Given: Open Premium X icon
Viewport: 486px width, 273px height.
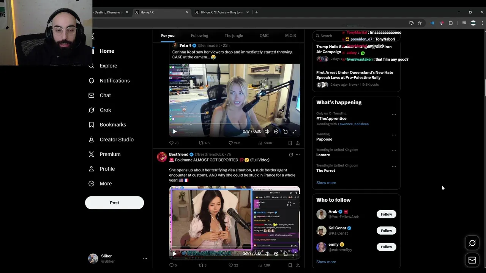Looking at the screenshot, I should pyautogui.click(x=92, y=154).
